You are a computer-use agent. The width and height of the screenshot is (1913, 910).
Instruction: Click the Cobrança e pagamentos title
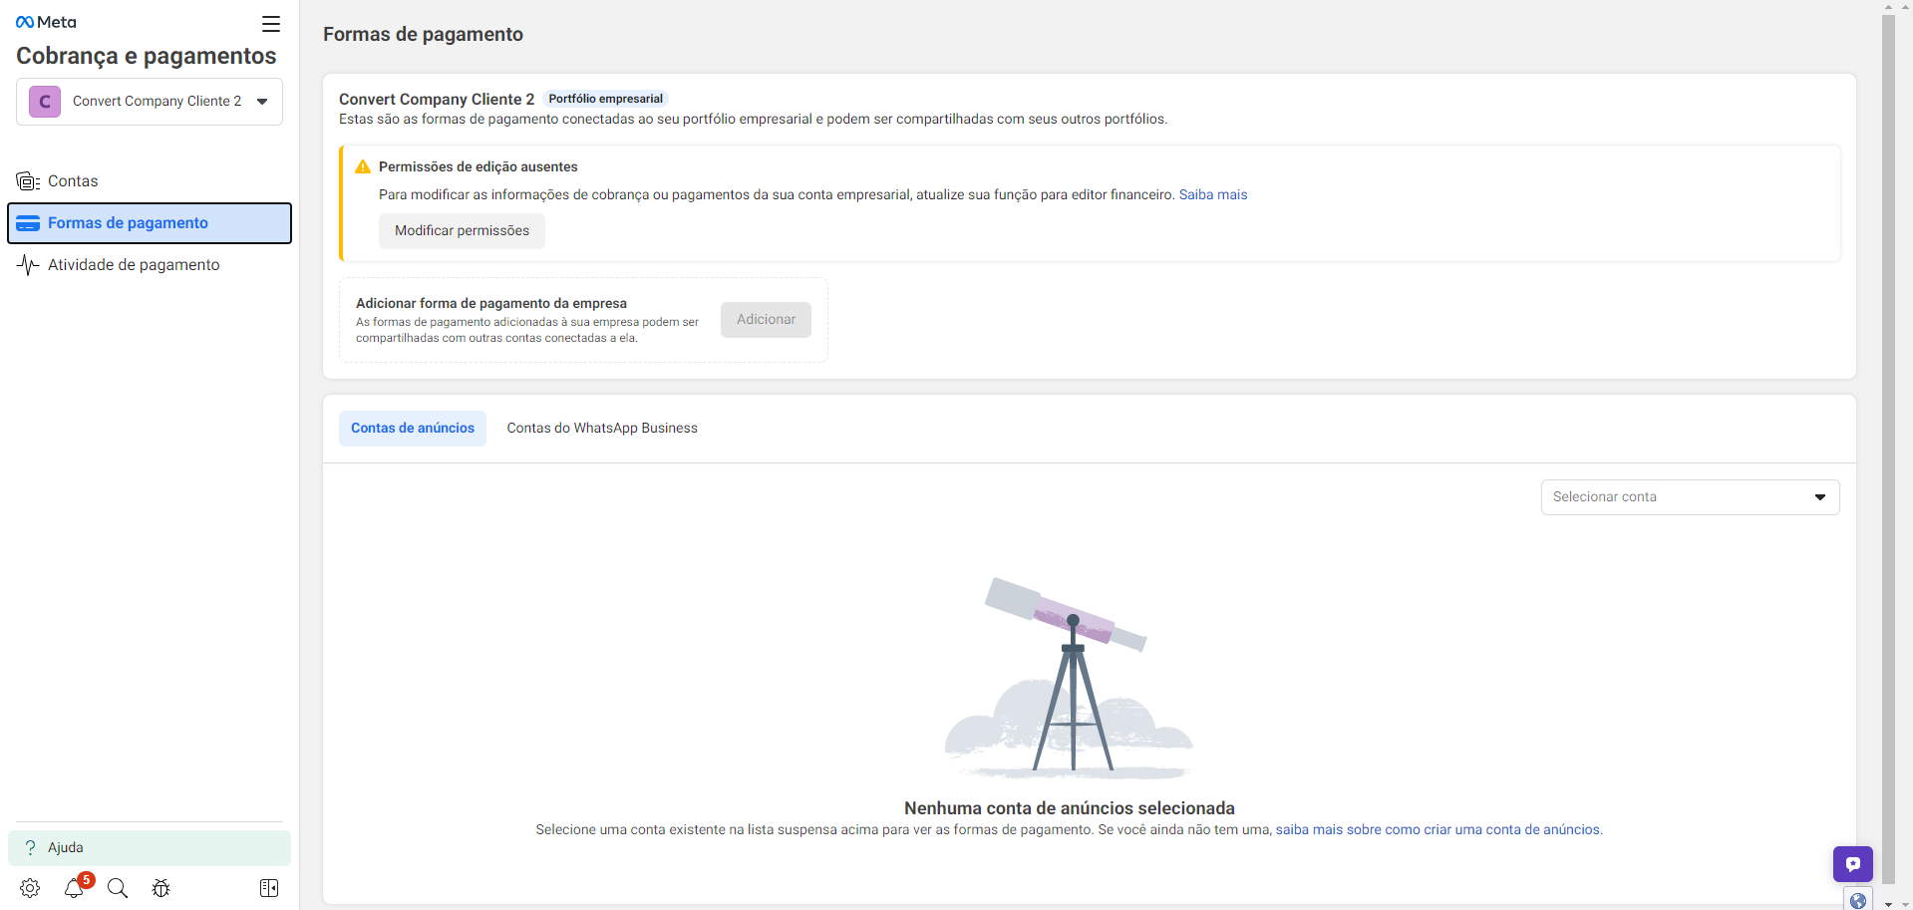pos(147,56)
